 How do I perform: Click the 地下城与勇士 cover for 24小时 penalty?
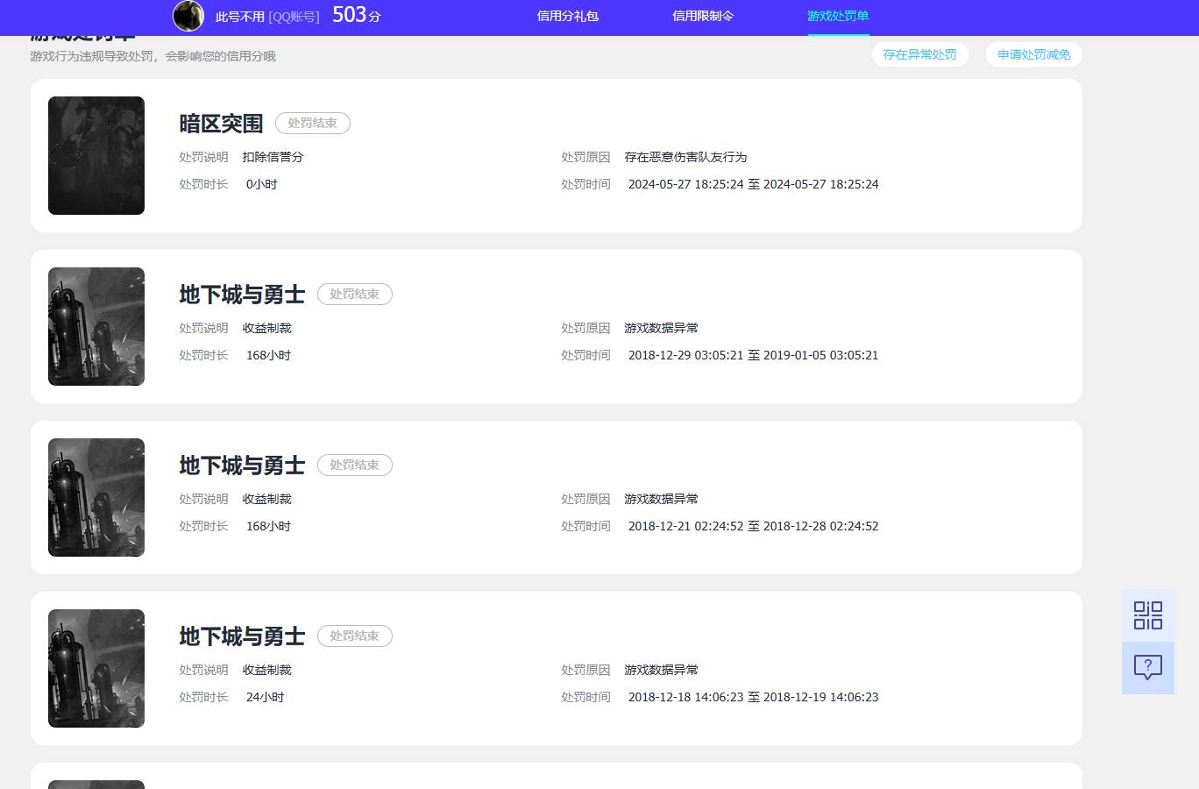96,668
